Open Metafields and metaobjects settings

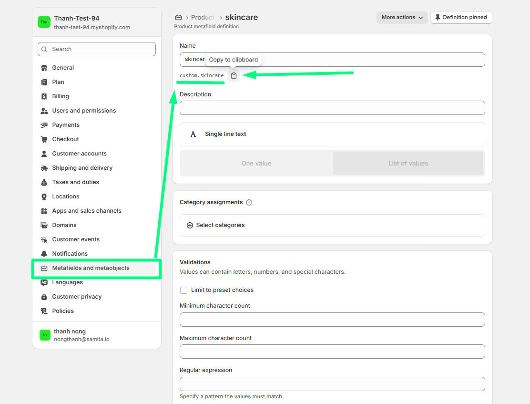pos(91,268)
